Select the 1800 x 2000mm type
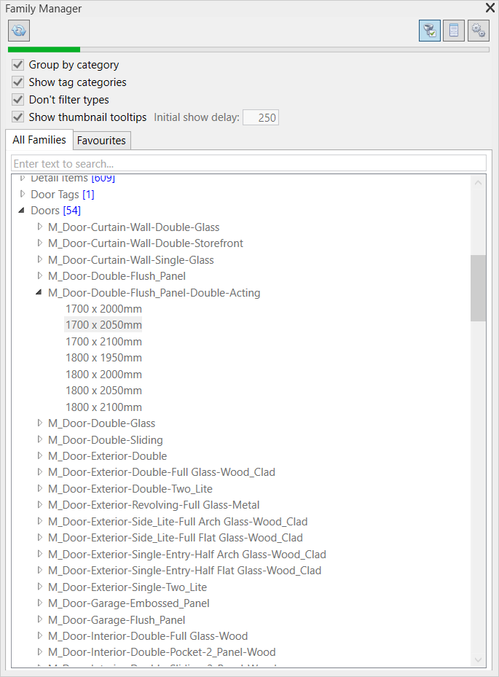 click(103, 375)
